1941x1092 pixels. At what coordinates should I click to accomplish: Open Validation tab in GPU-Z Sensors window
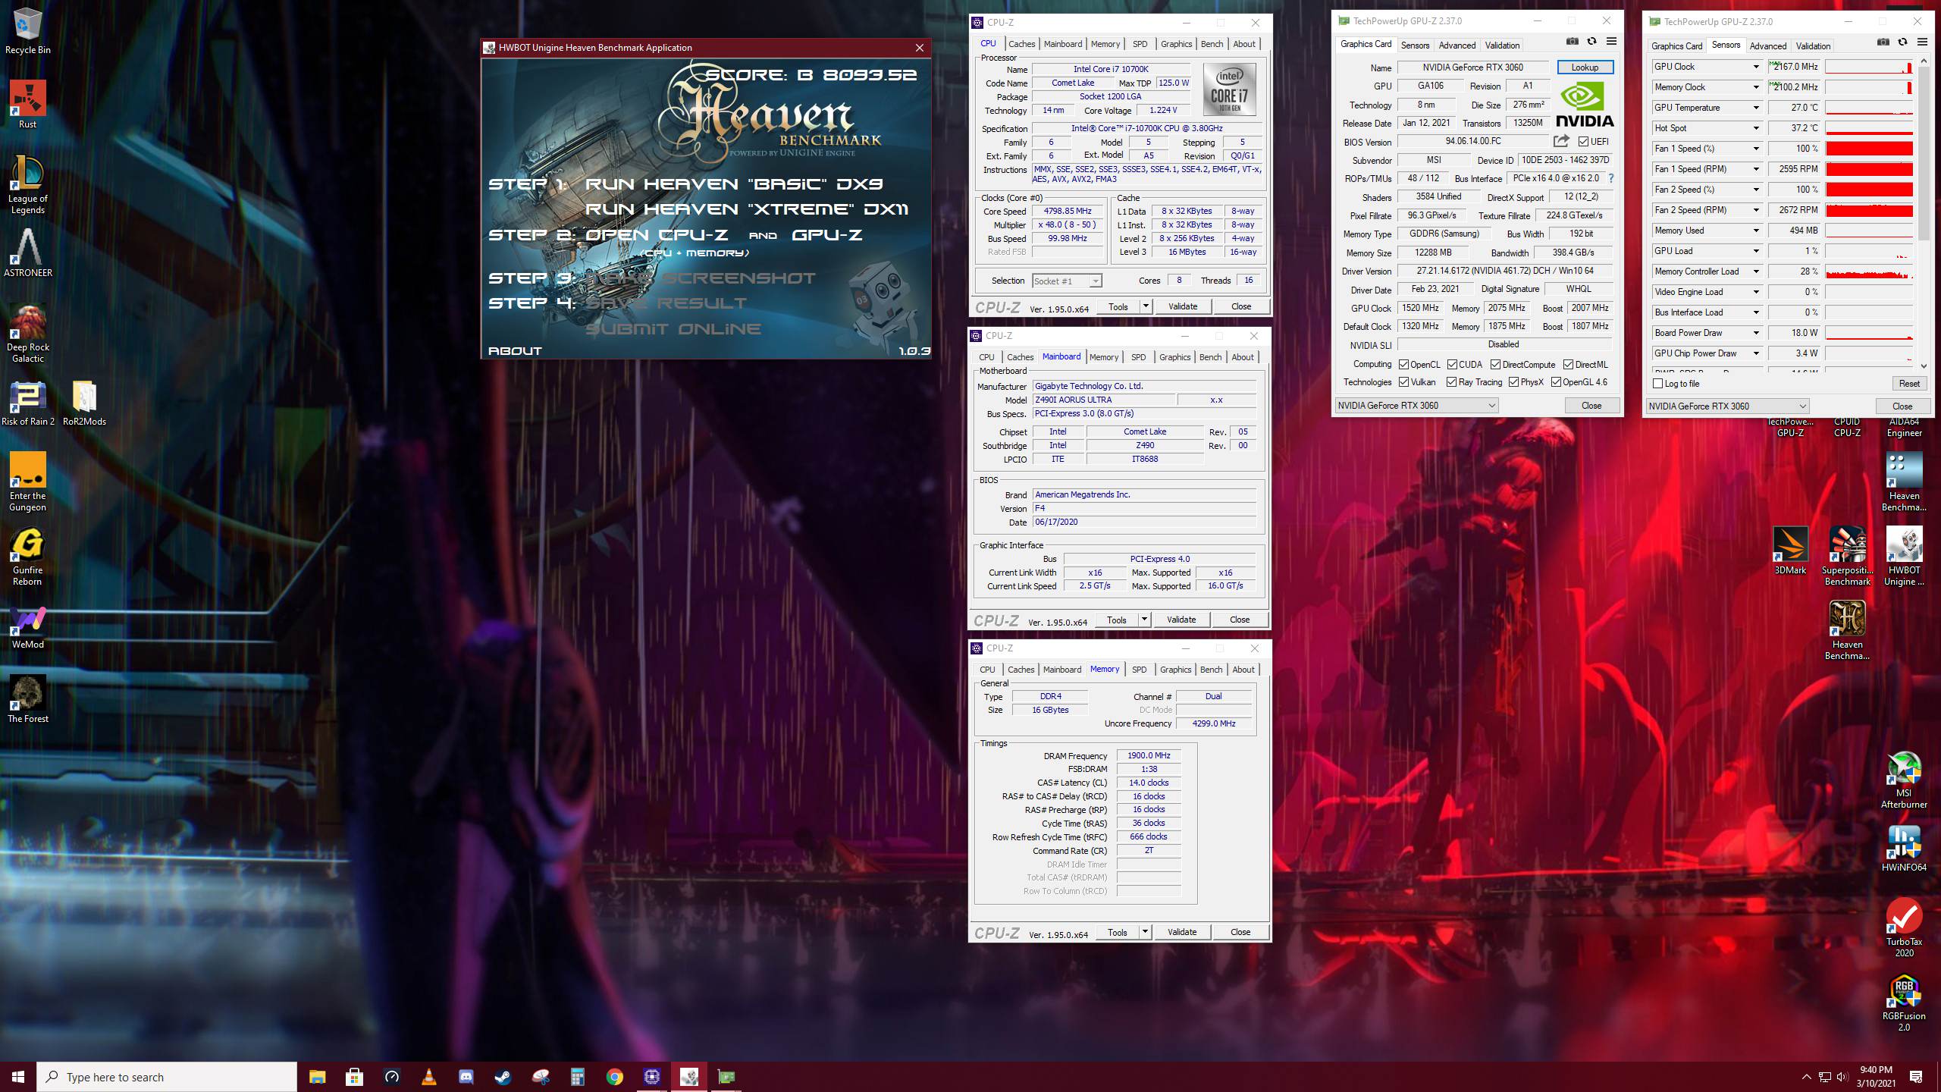pyautogui.click(x=1813, y=46)
